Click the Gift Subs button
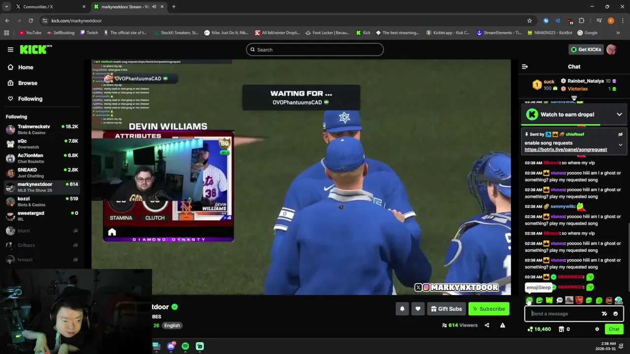630x354 pixels. point(446,309)
